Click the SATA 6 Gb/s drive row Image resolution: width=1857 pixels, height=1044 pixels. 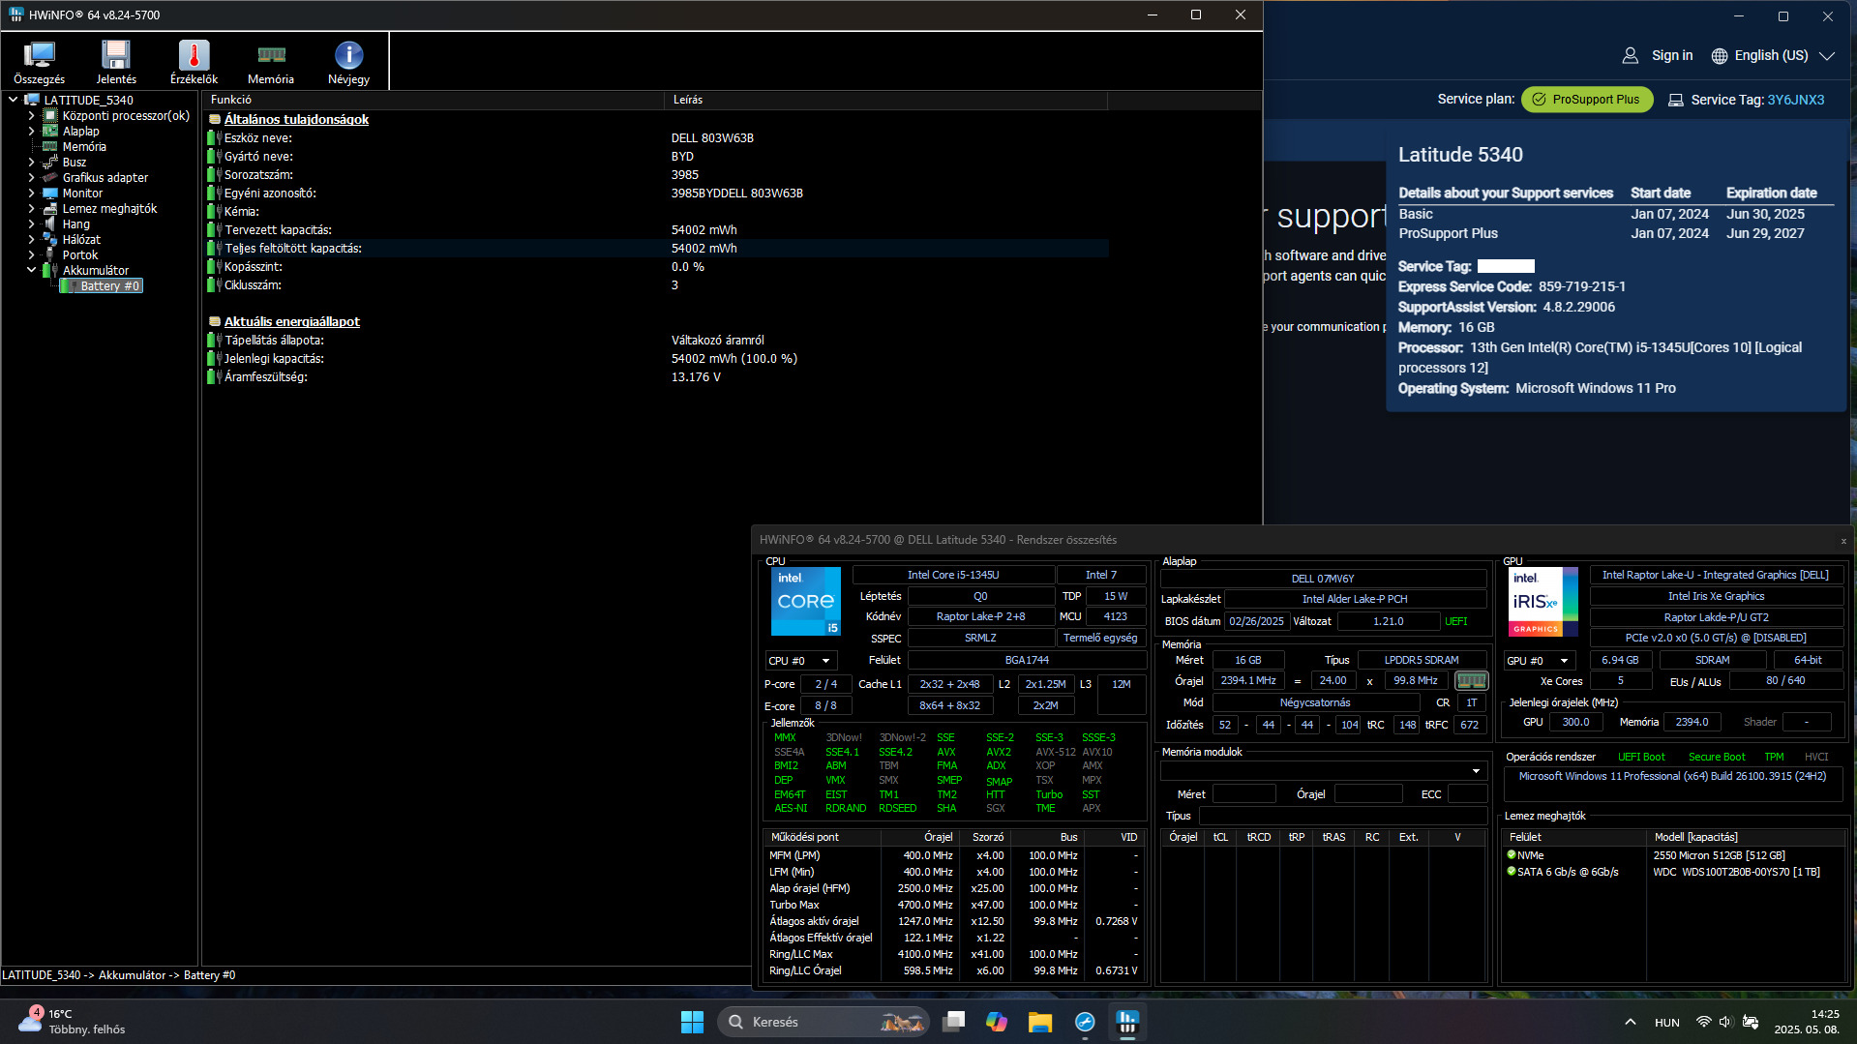pyautogui.click(x=1672, y=872)
